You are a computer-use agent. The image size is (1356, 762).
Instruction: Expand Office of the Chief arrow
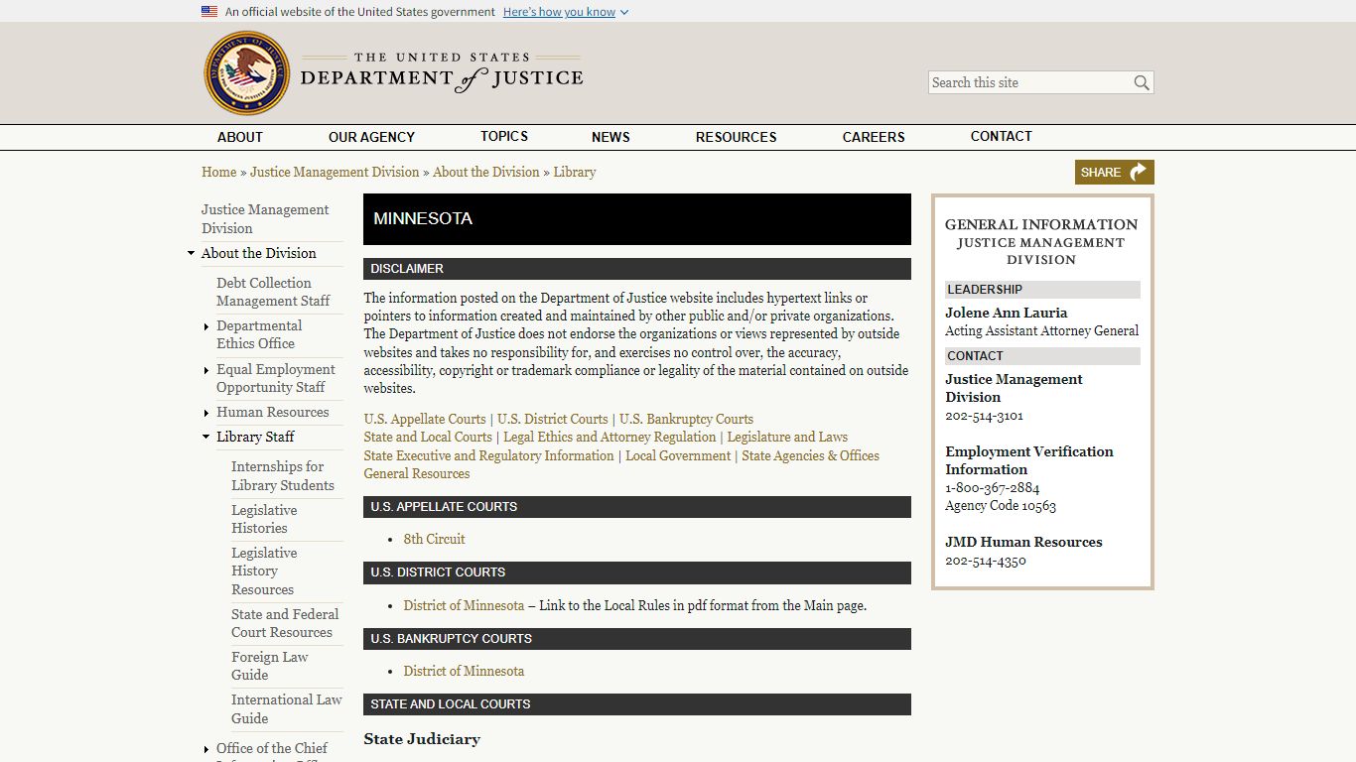pyautogui.click(x=206, y=749)
